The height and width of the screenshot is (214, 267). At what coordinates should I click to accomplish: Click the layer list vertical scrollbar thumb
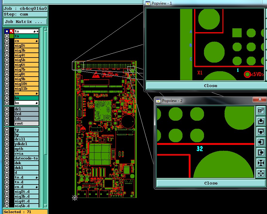coord(45,93)
